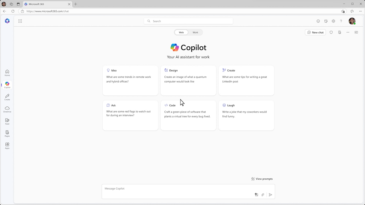Open Pages from the sidebar

tap(7, 133)
